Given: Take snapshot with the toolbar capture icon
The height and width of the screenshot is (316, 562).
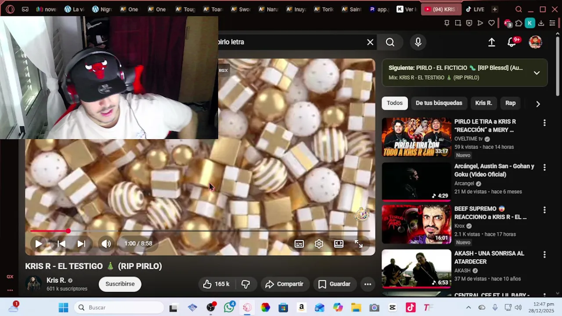Looking at the screenshot, I should pos(458,23).
